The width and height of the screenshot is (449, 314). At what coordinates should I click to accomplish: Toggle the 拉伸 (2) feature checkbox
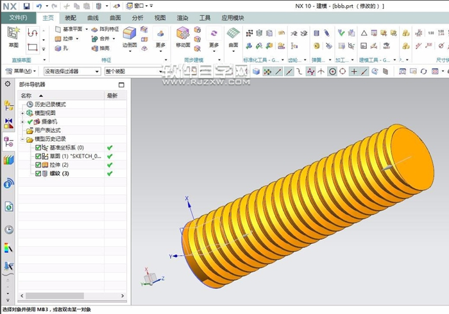point(38,164)
